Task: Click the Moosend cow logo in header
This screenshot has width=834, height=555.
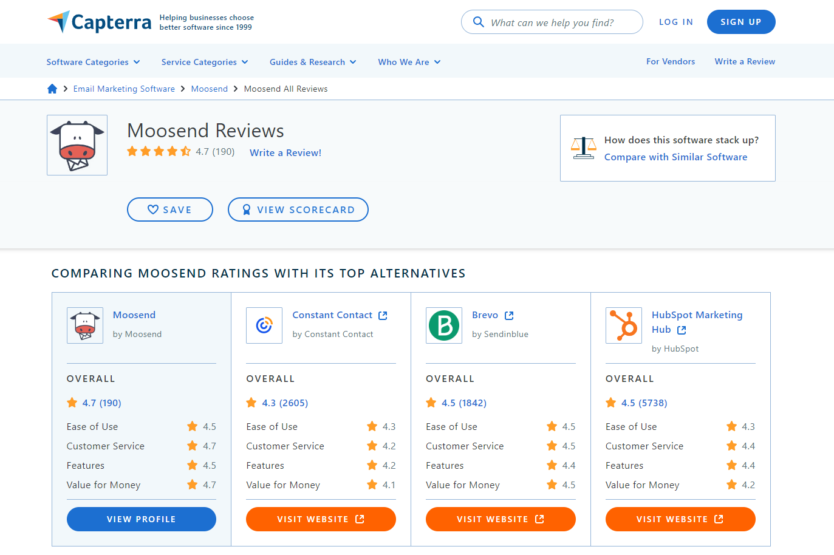Action: coord(77,145)
